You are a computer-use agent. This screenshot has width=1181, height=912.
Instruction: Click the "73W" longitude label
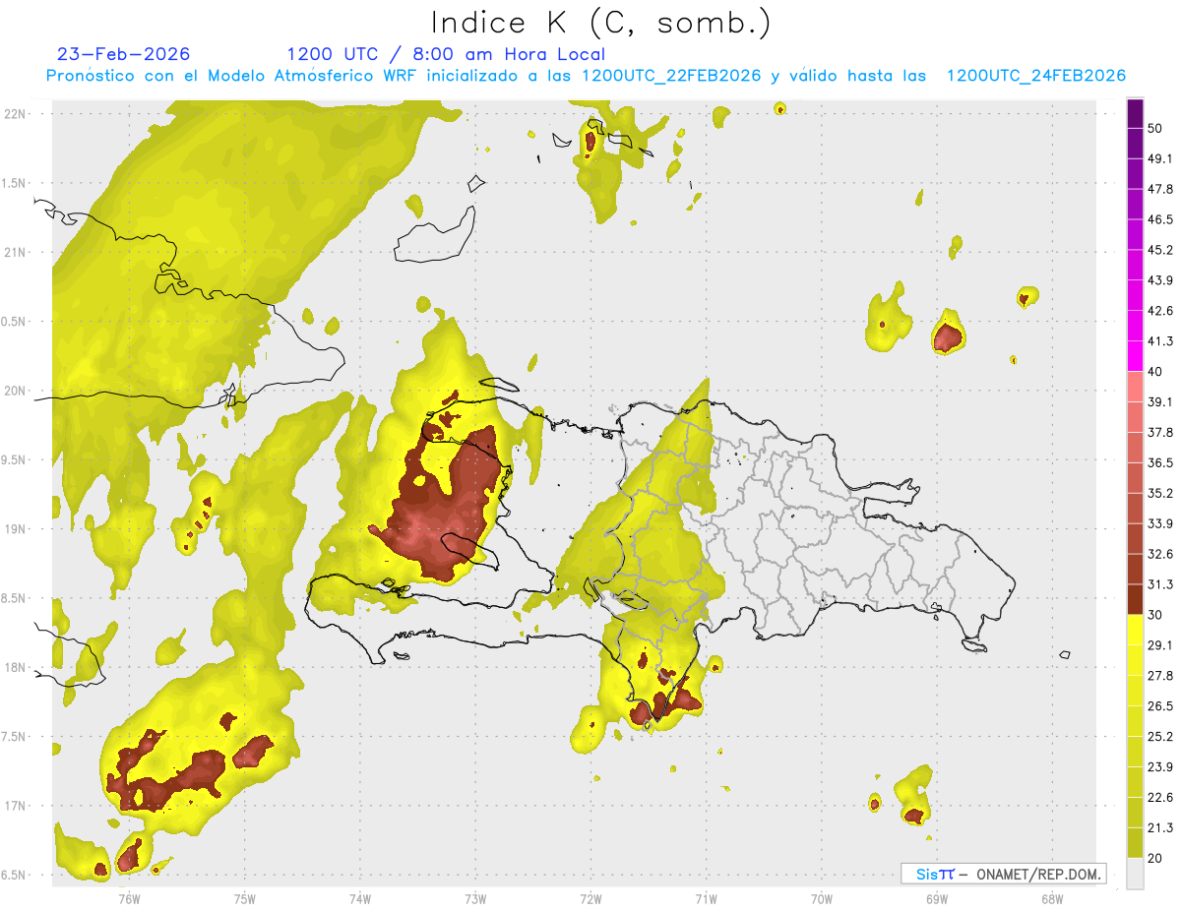coord(475,898)
